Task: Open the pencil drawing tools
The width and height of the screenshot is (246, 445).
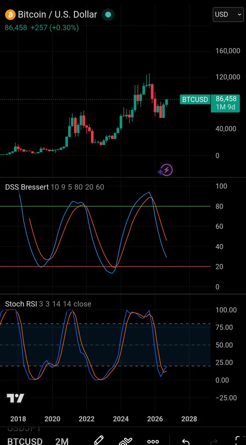Action: [x=99, y=440]
